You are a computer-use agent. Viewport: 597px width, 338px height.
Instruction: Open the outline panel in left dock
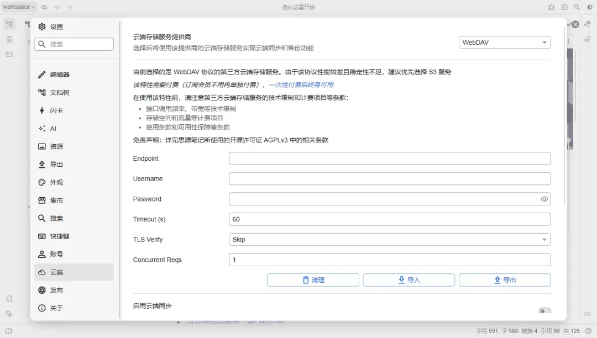click(x=9, y=39)
